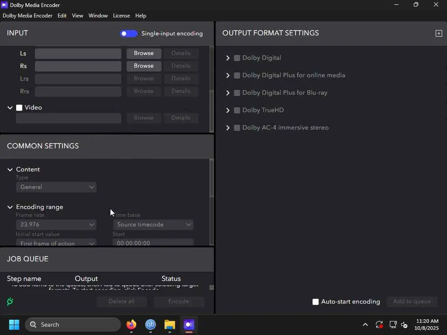Expand Dolby Digital Plus for online media

tap(227, 75)
